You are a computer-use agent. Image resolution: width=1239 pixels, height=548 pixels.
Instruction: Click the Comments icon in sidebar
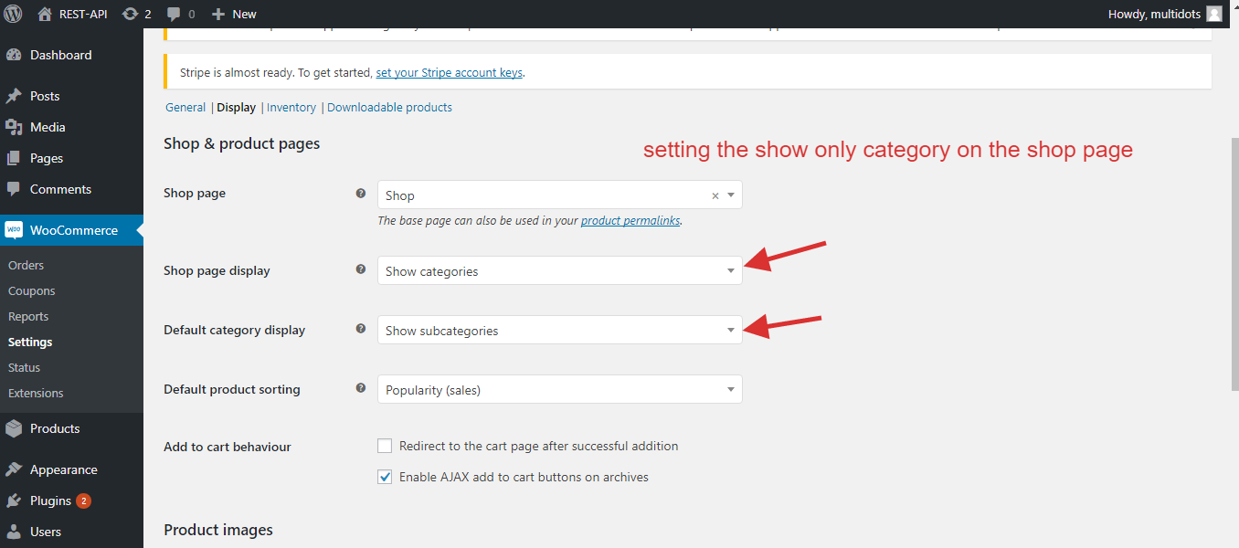pos(14,189)
